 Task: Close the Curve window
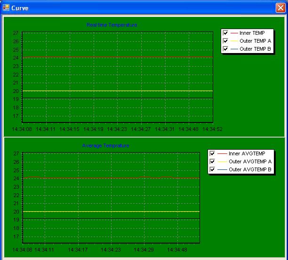point(280,8)
